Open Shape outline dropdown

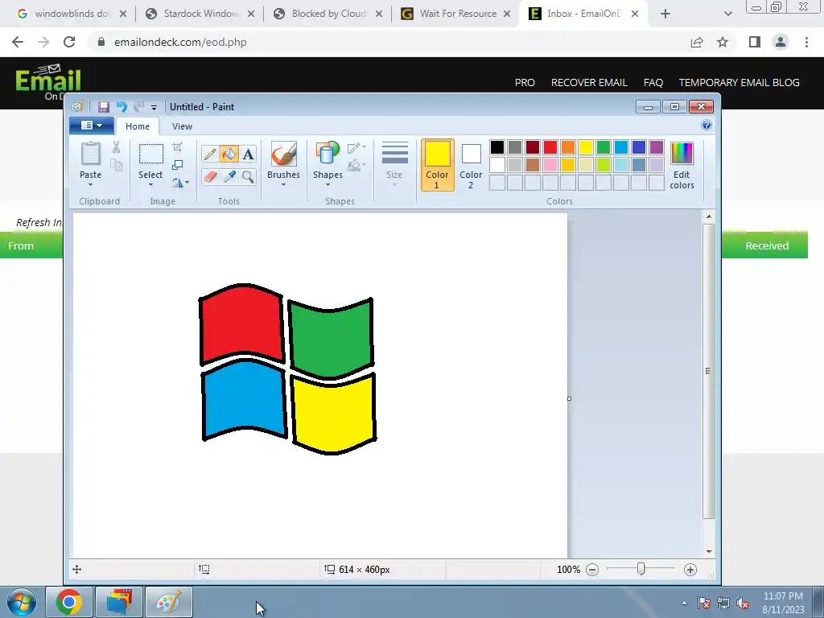[356, 148]
